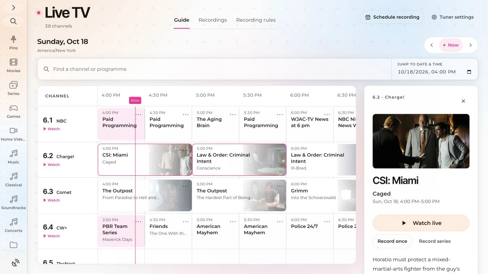Click the folder icon in sidebar
This screenshot has height=274, width=488.
click(13, 245)
